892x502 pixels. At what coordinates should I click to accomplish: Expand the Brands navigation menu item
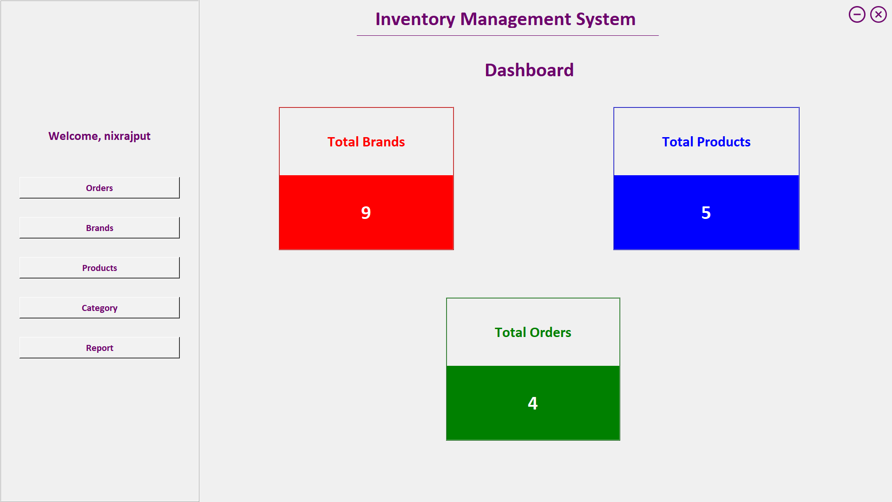(x=99, y=227)
